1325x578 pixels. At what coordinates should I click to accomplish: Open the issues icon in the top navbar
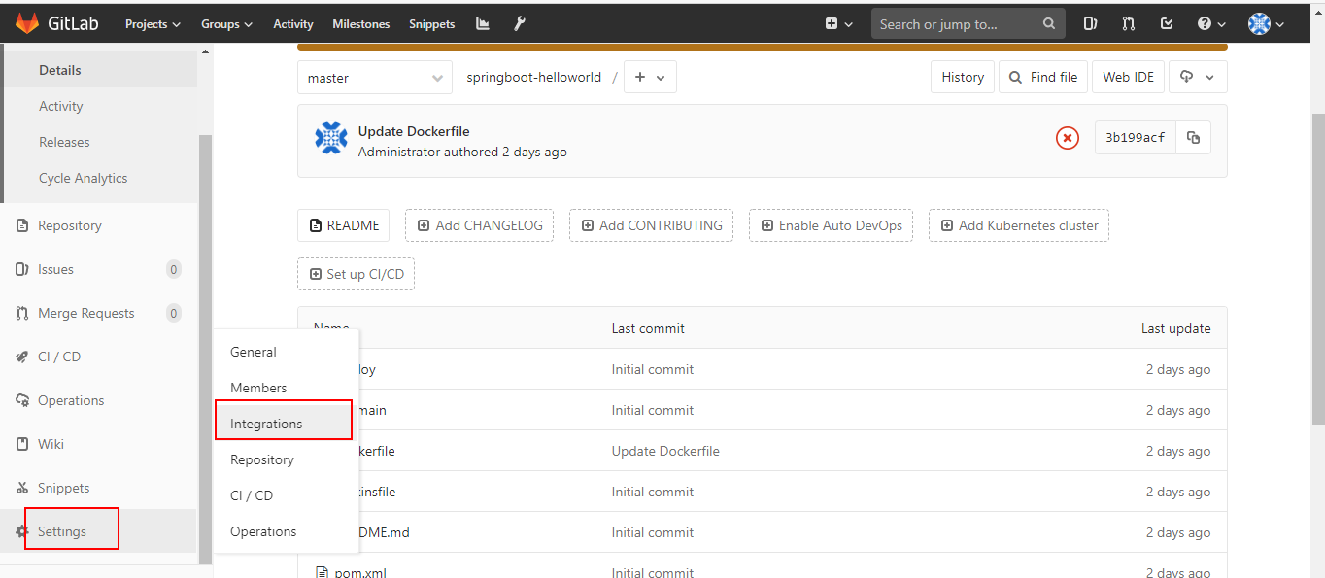1091,24
